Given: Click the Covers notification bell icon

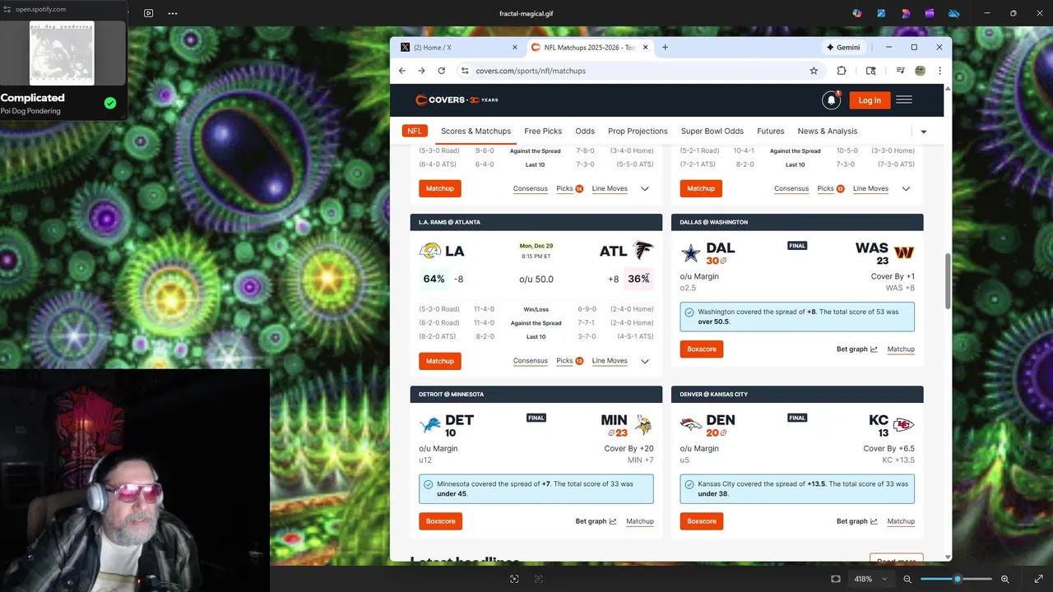Looking at the screenshot, I should (831, 100).
